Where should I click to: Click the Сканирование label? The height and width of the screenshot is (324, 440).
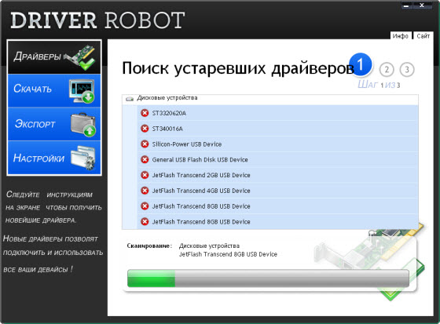(149, 246)
